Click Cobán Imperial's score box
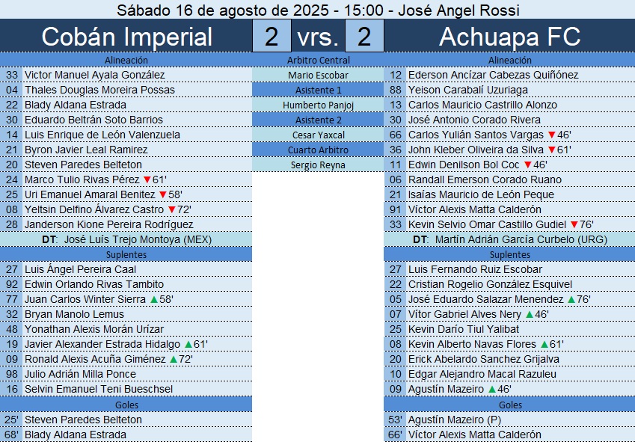Screen dimensions: 635x442 pyautogui.click(x=272, y=37)
